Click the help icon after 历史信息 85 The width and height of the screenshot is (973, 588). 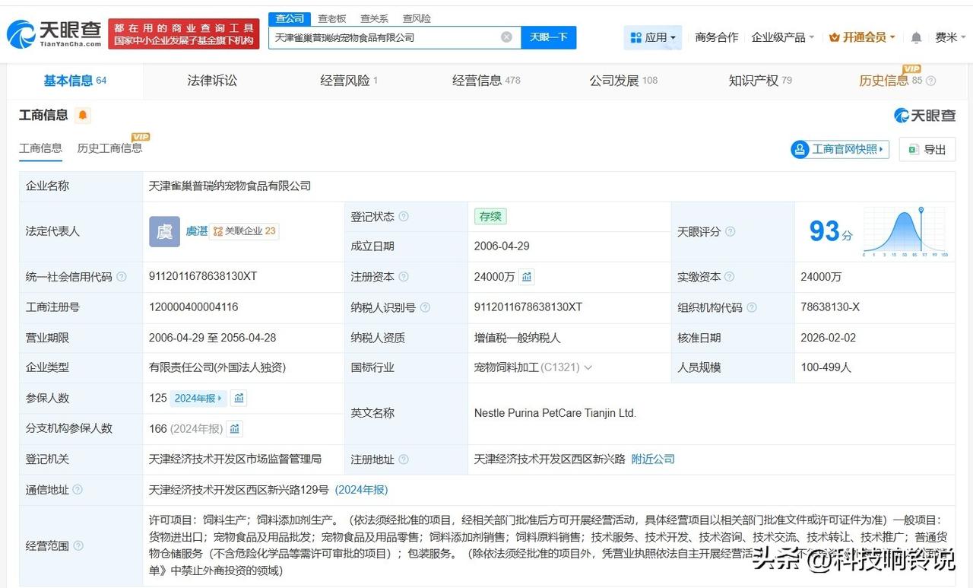931,81
